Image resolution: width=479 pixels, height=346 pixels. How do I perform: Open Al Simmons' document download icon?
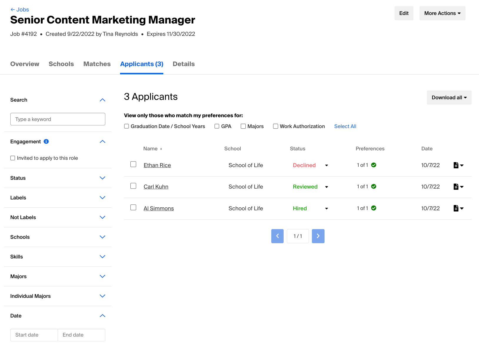tap(458, 208)
